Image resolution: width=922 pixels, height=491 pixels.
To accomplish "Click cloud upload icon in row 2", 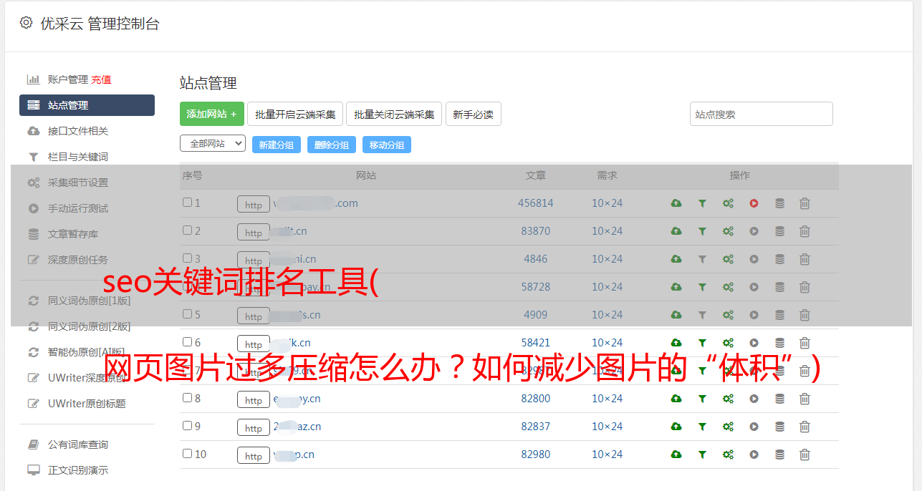I will pyautogui.click(x=676, y=231).
